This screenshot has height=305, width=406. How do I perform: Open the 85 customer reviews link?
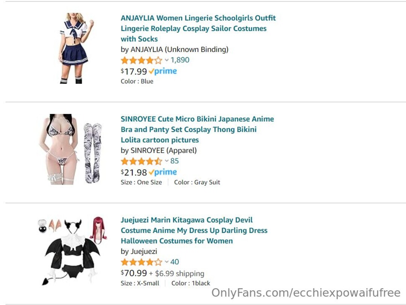[174, 161]
